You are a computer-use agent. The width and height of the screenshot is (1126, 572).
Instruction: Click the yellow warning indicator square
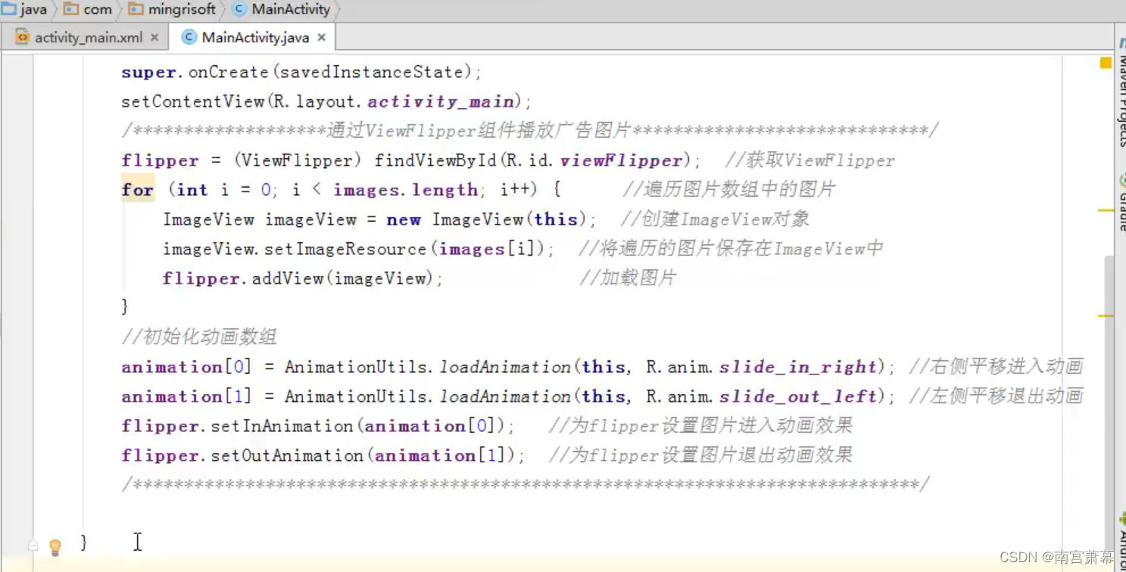click(1106, 63)
